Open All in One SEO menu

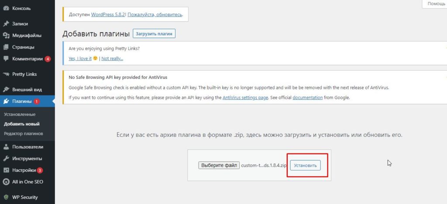28,182
